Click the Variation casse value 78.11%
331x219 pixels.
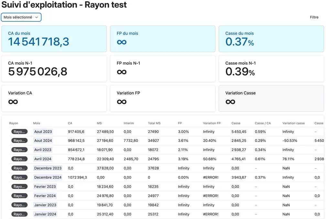click(288, 159)
